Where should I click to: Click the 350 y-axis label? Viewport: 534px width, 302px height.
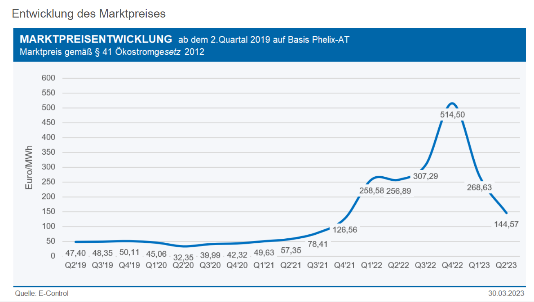click(x=48, y=152)
